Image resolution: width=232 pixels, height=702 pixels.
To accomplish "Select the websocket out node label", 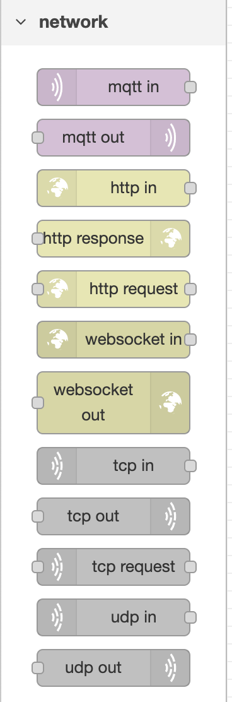I will tap(93, 403).
